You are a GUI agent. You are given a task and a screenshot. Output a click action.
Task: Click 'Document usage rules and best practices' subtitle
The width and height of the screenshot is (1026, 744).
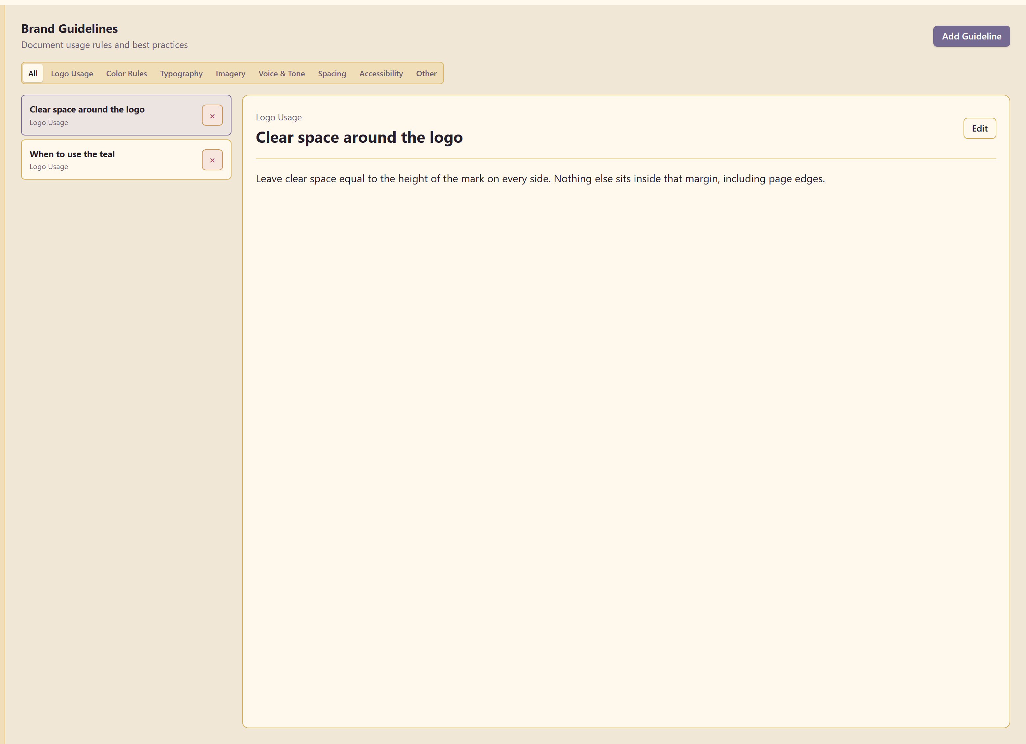105,45
